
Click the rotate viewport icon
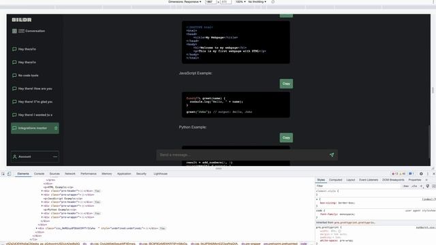(x=272, y=1)
